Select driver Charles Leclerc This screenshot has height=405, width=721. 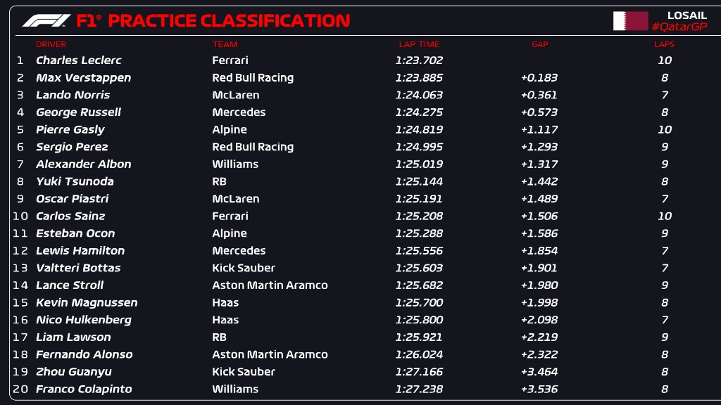(78, 60)
